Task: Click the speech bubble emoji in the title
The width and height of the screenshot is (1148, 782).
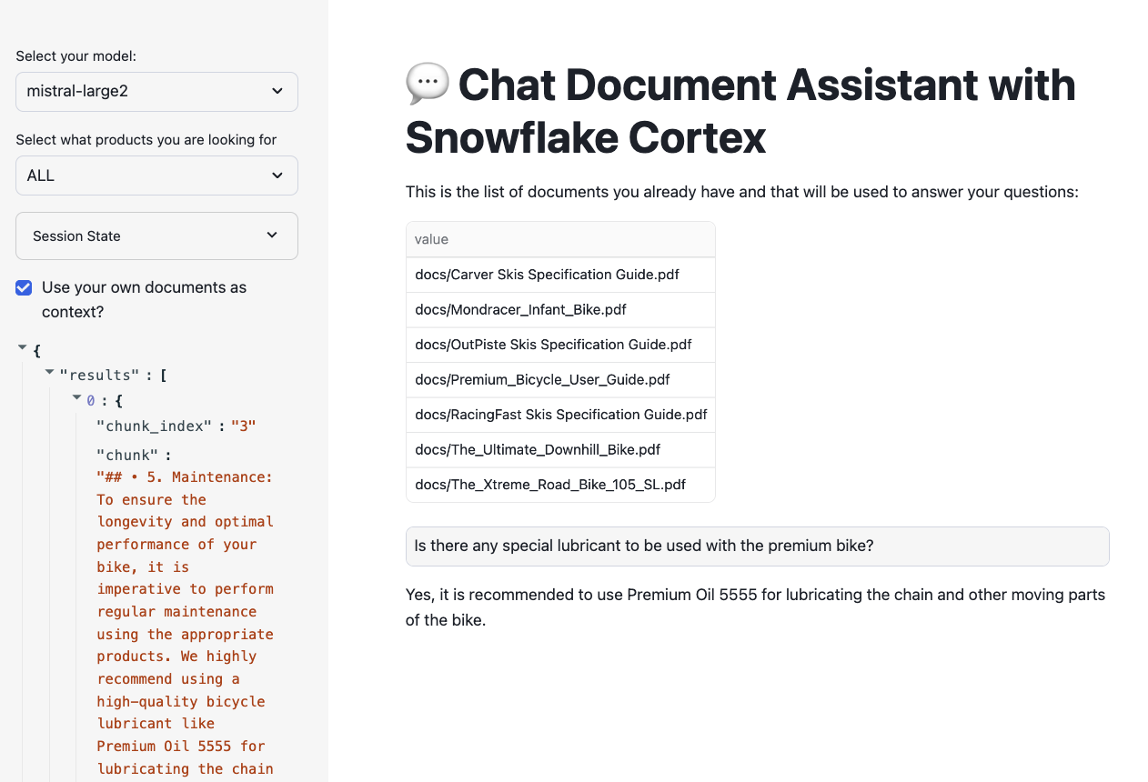Action: tap(427, 83)
